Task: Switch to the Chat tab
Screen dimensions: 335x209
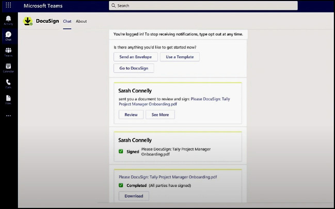Action: 67,21
